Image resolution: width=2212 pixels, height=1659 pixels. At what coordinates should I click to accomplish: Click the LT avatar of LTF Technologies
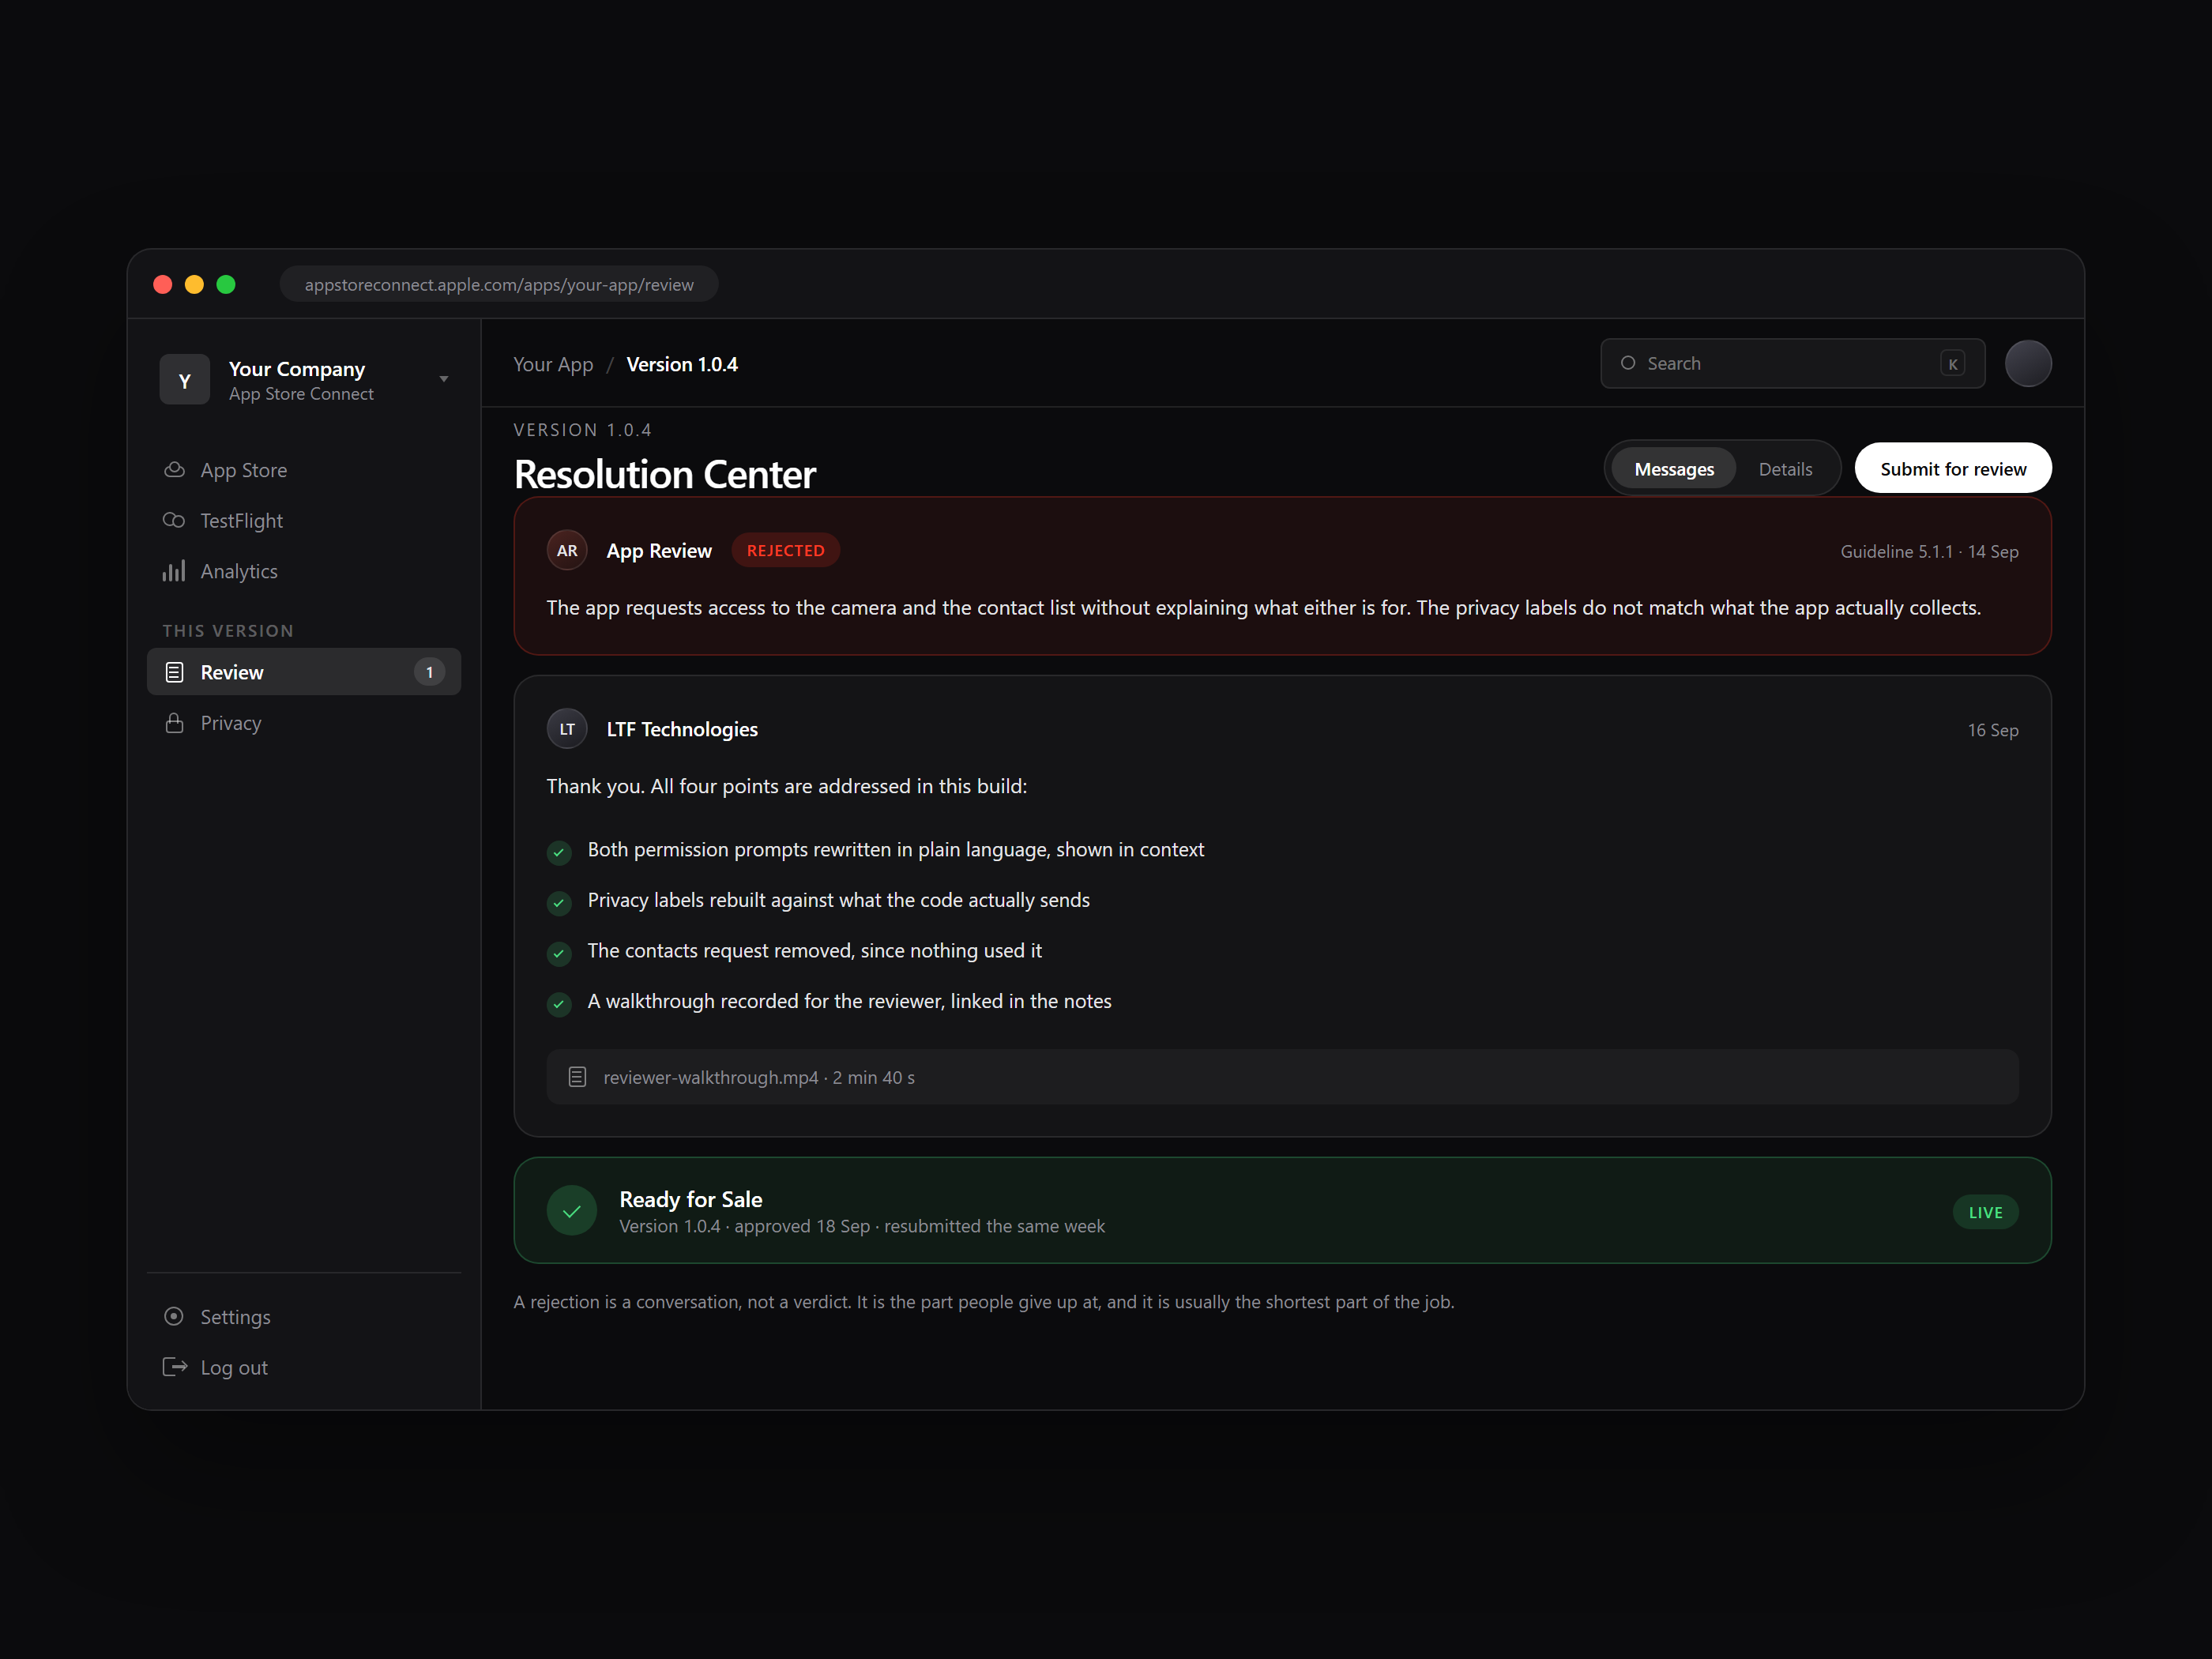pos(567,729)
